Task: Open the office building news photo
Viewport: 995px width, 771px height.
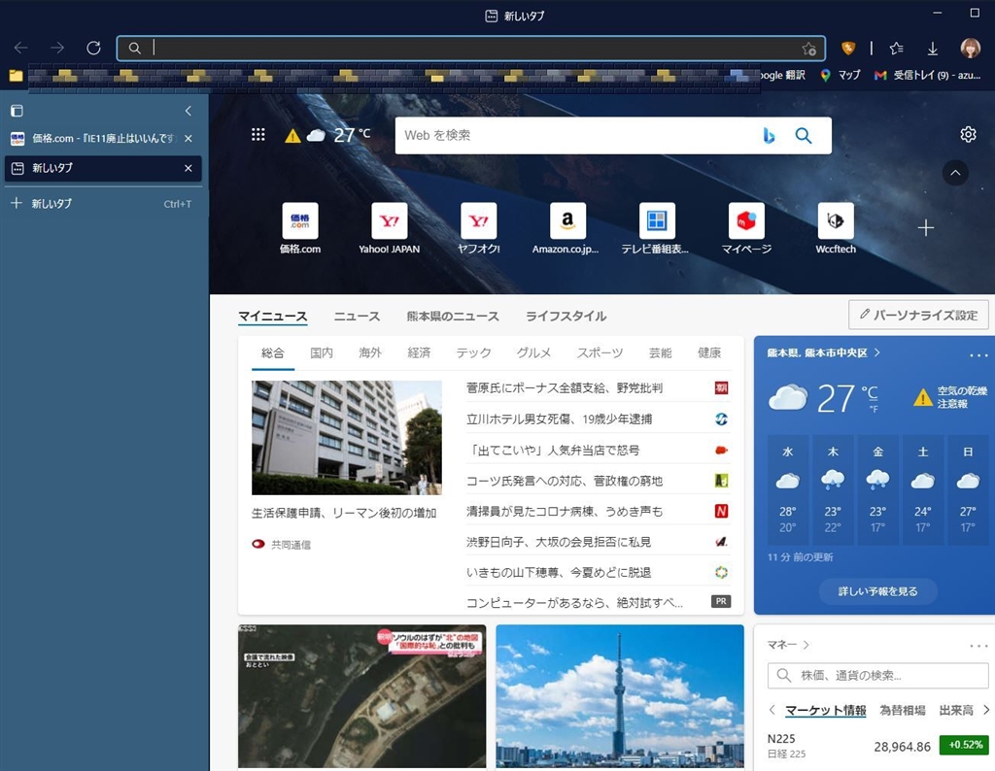Action: click(x=347, y=438)
